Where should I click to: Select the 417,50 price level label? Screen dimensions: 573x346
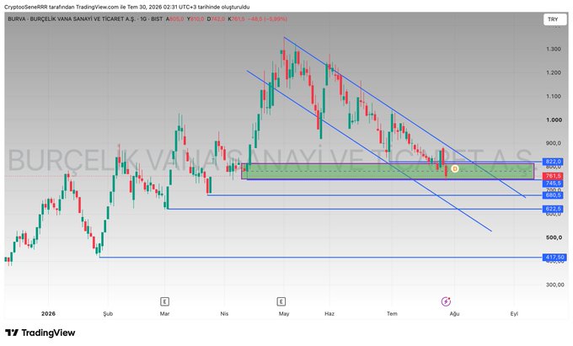point(554,258)
